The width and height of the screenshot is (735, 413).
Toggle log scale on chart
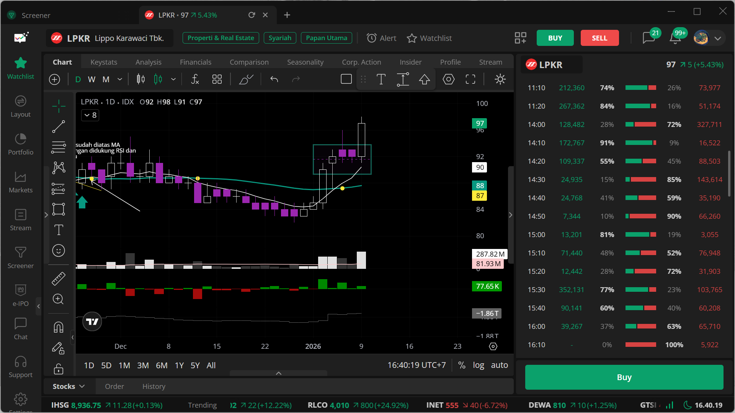click(479, 365)
